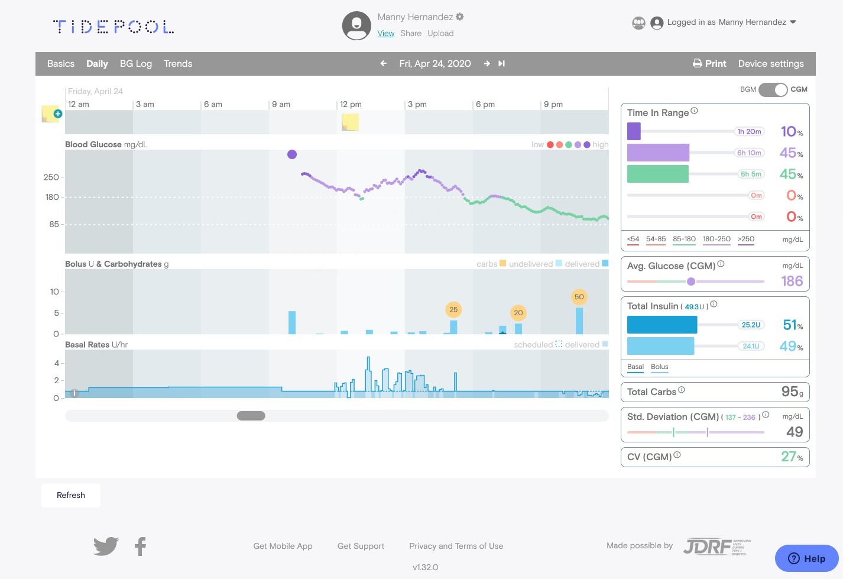Viewport: 843px width, 579px height.
Task: Switch to the BG Log tab
Action: coord(136,63)
